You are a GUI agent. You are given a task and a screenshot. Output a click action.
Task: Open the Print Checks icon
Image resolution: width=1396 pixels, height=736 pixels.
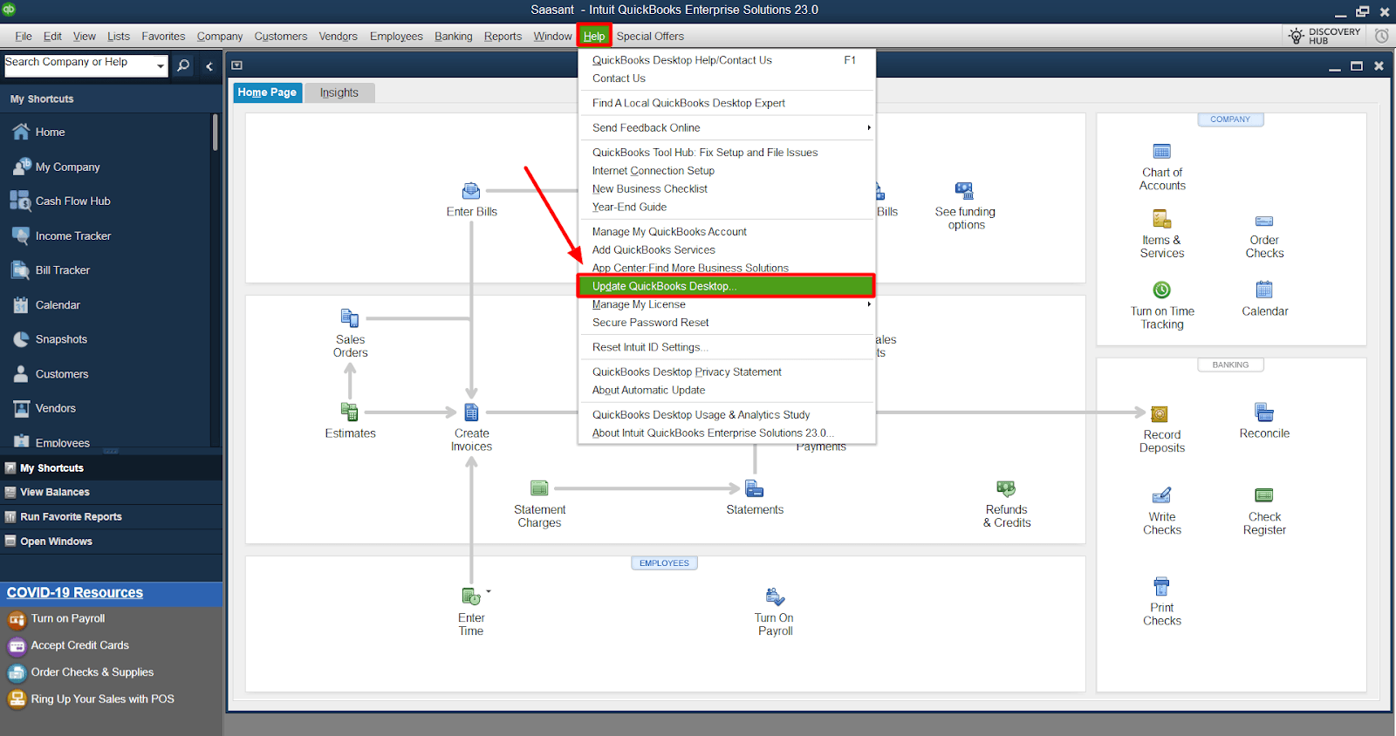coord(1161,586)
